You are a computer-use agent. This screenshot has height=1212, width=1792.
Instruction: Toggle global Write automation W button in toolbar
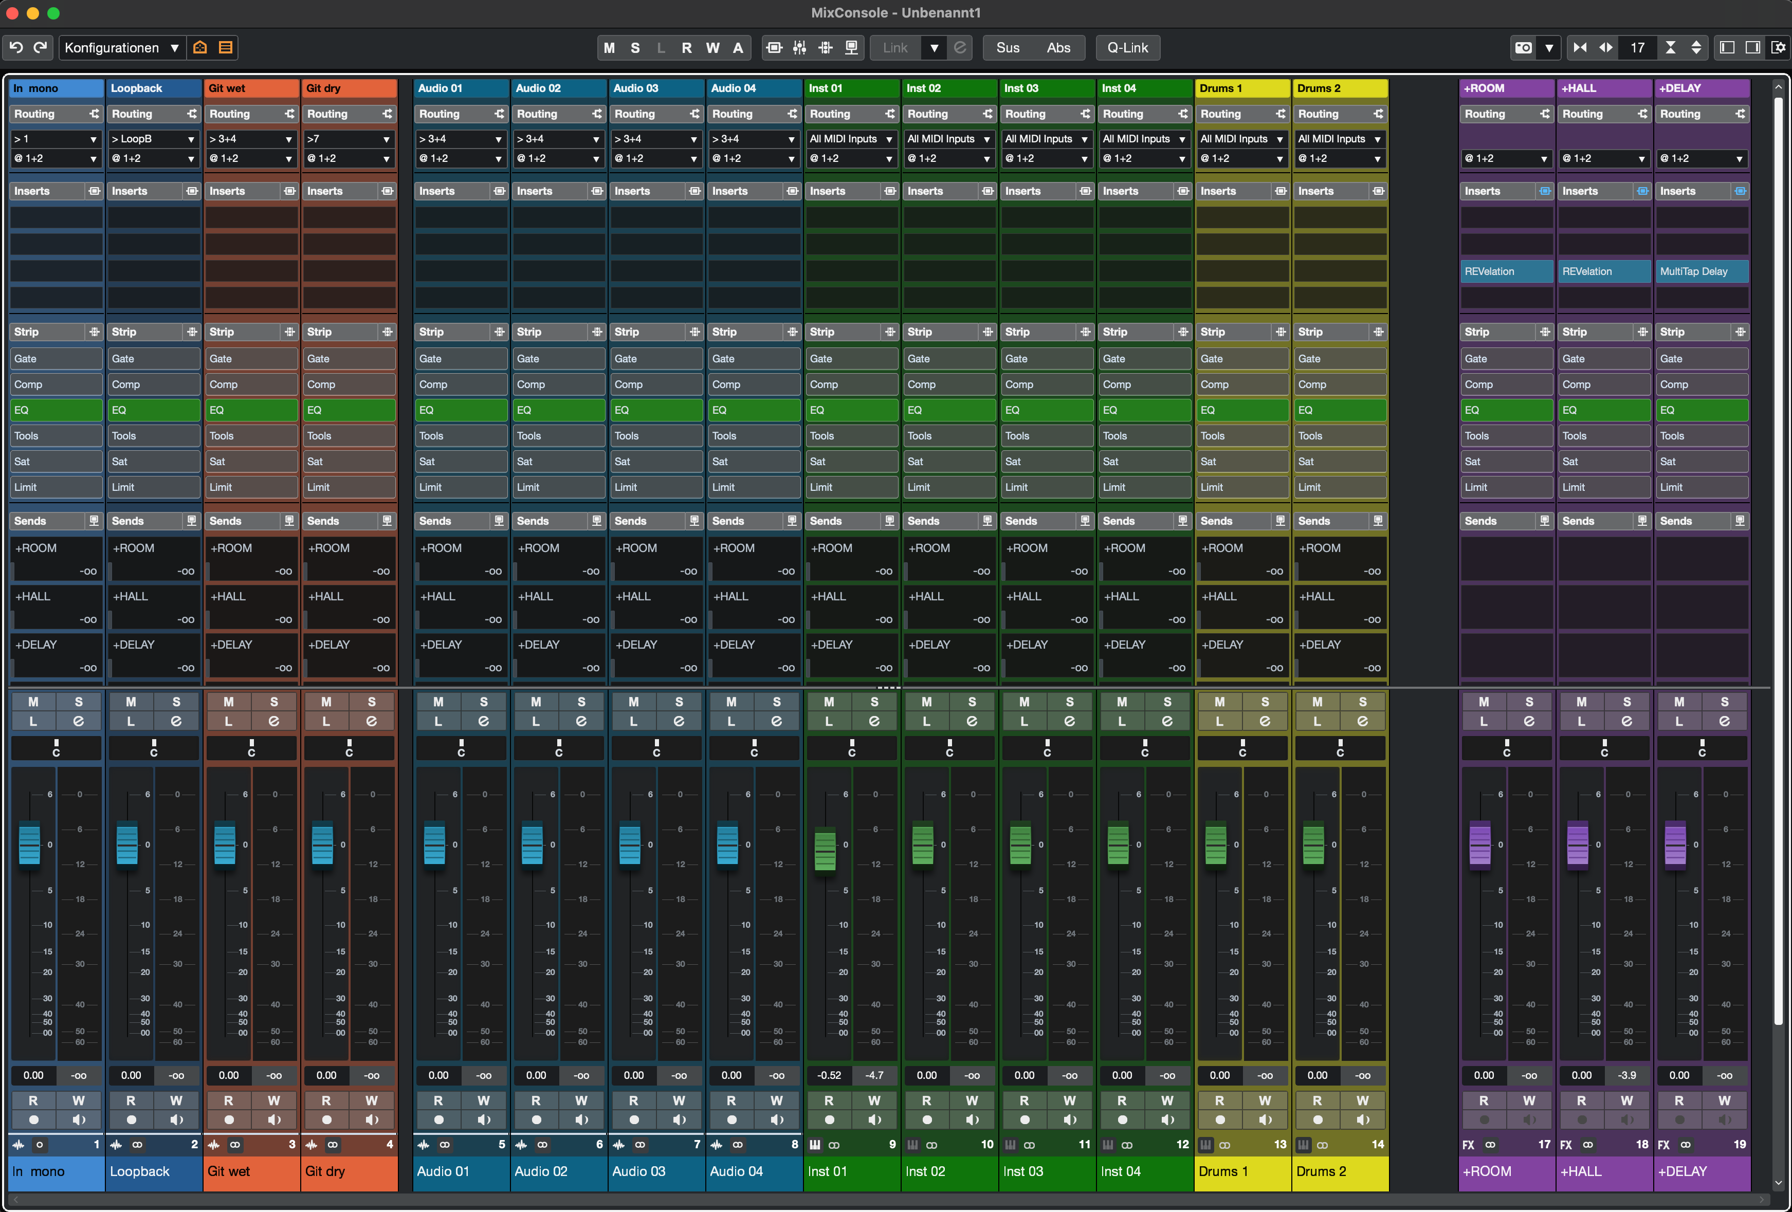point(712,48)
